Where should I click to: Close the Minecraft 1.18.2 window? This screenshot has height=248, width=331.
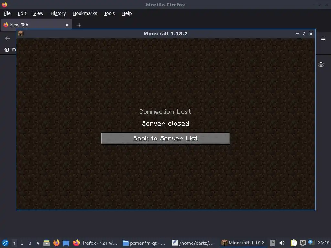311,34
